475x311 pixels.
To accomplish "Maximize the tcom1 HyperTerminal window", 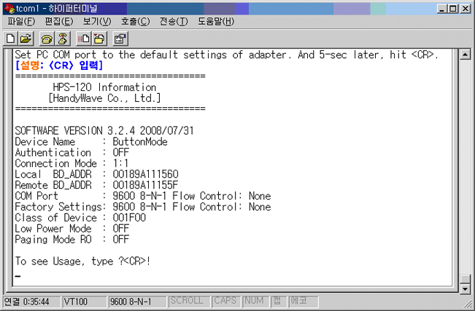I will pyautogui.click(x=453, y=9).
